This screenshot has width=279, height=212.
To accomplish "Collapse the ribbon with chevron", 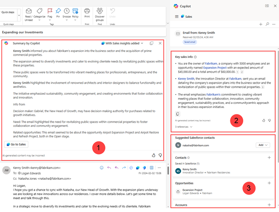I will 167,23.
